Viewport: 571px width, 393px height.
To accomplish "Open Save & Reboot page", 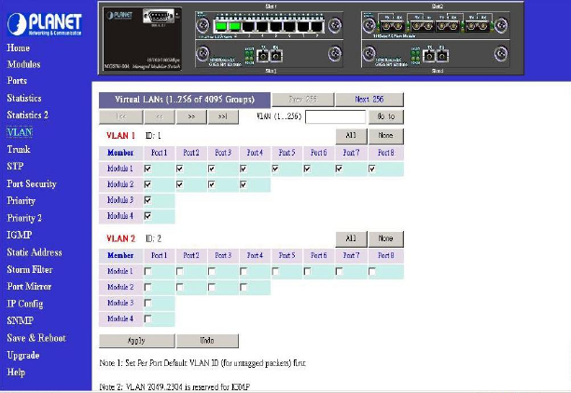I will click(36, 338).
